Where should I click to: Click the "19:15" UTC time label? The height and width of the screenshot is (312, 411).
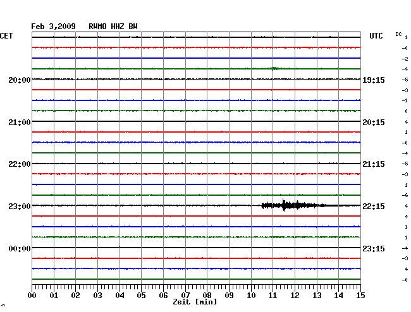point(374,80)
